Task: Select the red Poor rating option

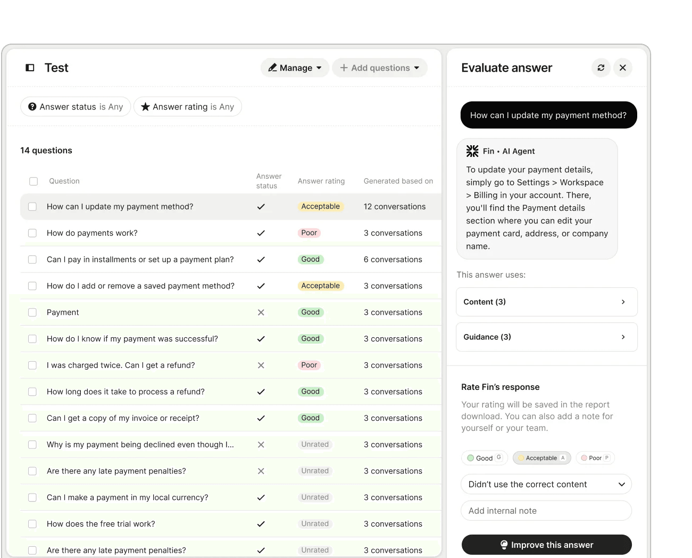Action: (x=595, y=458)
